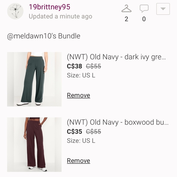Image resolution: width=177 pixels, height=177 pixels.
Task: Remove the dark ivy green pants from bundle
Action: click(78, 96)
